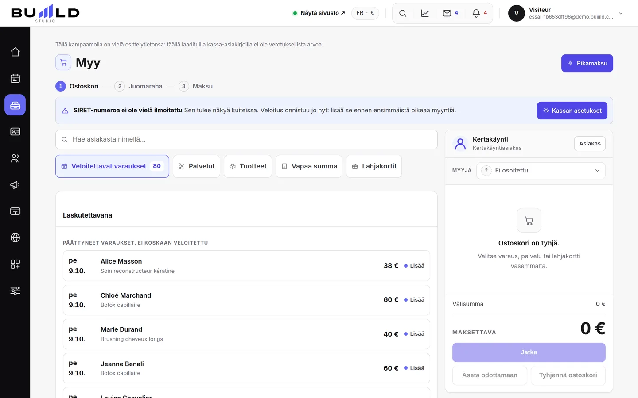
Task: Add Alice Masson's booking with Lisää
Action: [414, 266]
